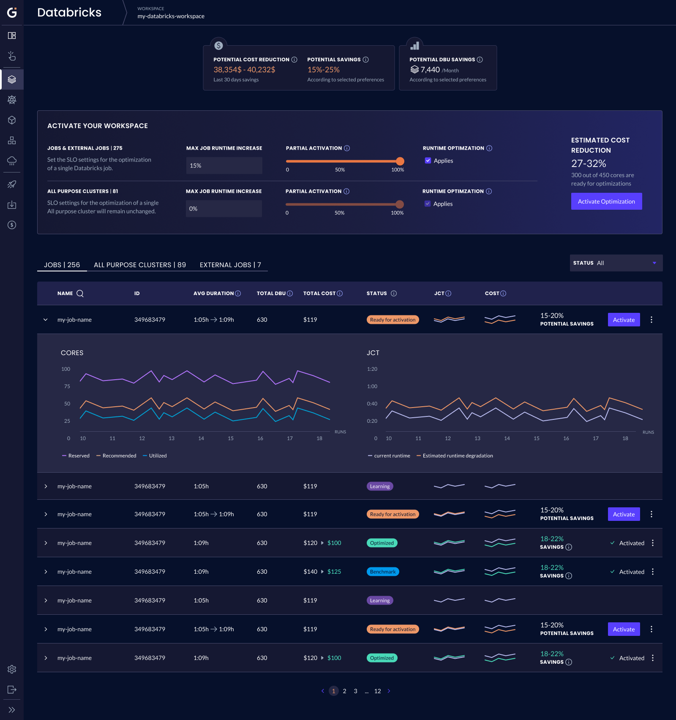Click the Kubernetes helm wheel sidebar icon
The image size is (676, 720).
tap(12, 100)
